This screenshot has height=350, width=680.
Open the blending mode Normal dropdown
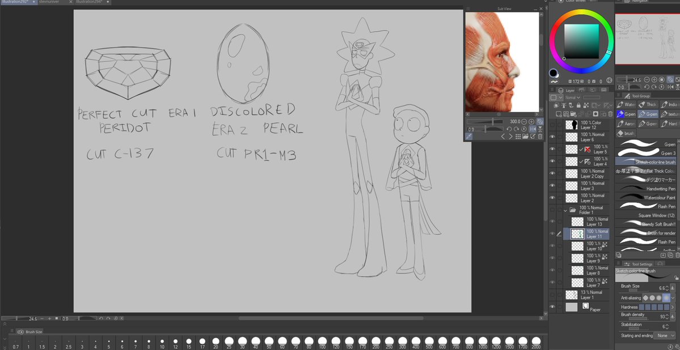pos(572,97)
